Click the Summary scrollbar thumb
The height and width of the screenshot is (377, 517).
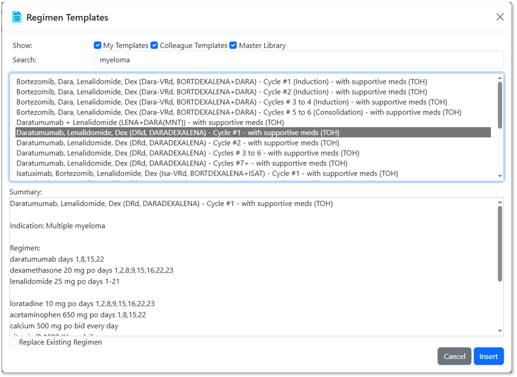tap(500, 243)
